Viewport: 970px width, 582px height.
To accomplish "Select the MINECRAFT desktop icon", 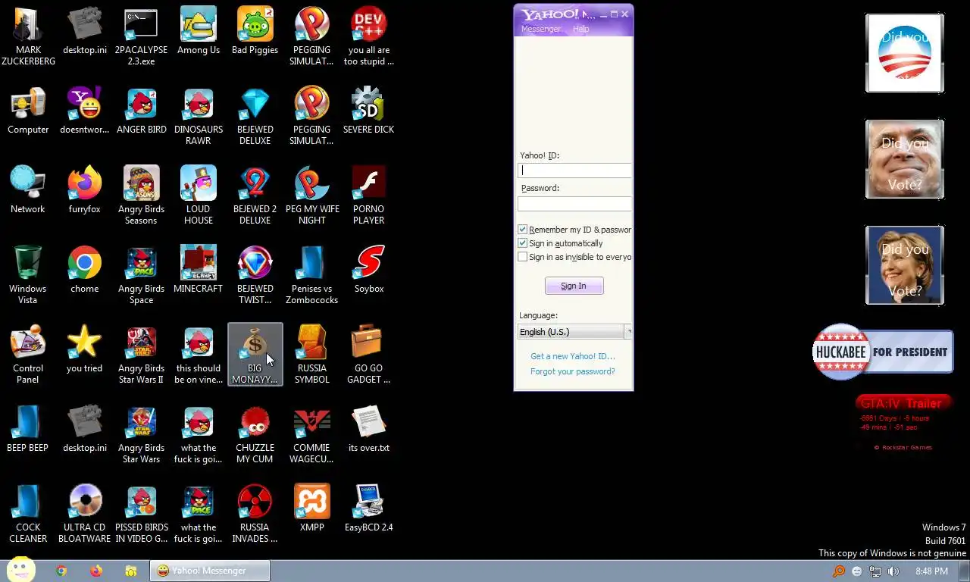I will click(x=198, y=271).
